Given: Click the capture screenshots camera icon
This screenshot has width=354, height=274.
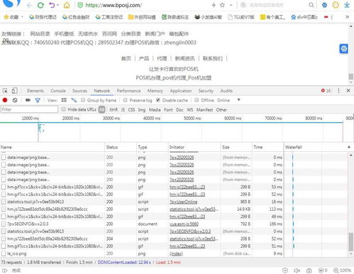Looking at the screenshot, I should tap(28, 100).
